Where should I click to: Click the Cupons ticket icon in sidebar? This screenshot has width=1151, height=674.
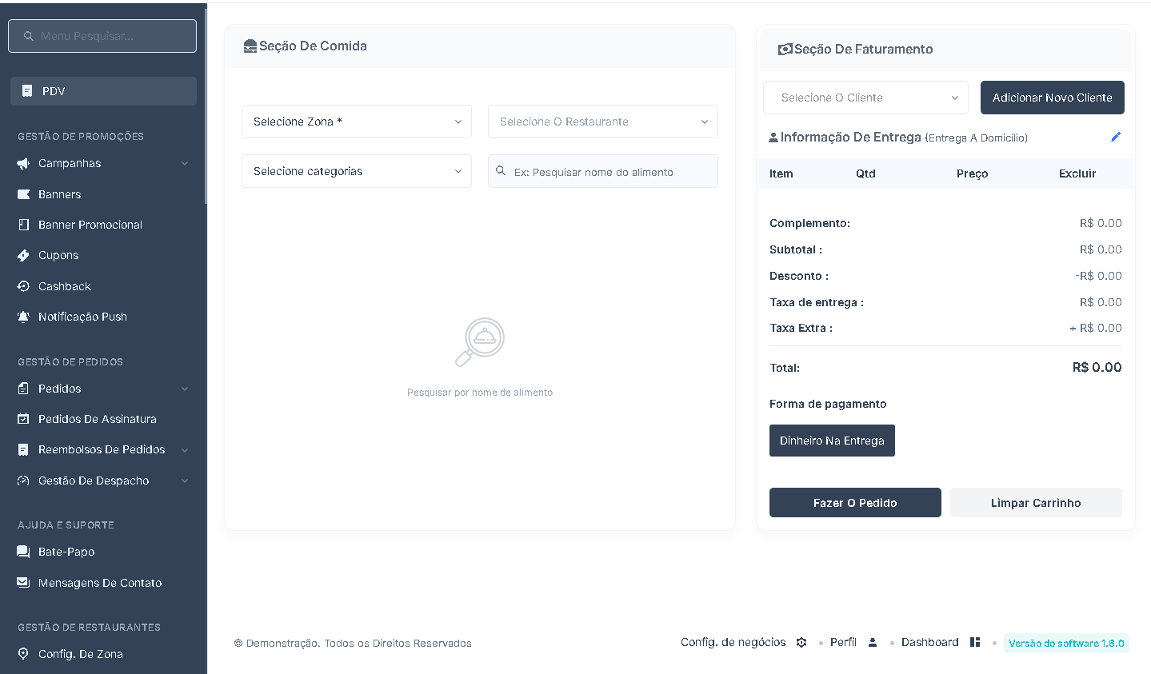(x=23, y=256)
